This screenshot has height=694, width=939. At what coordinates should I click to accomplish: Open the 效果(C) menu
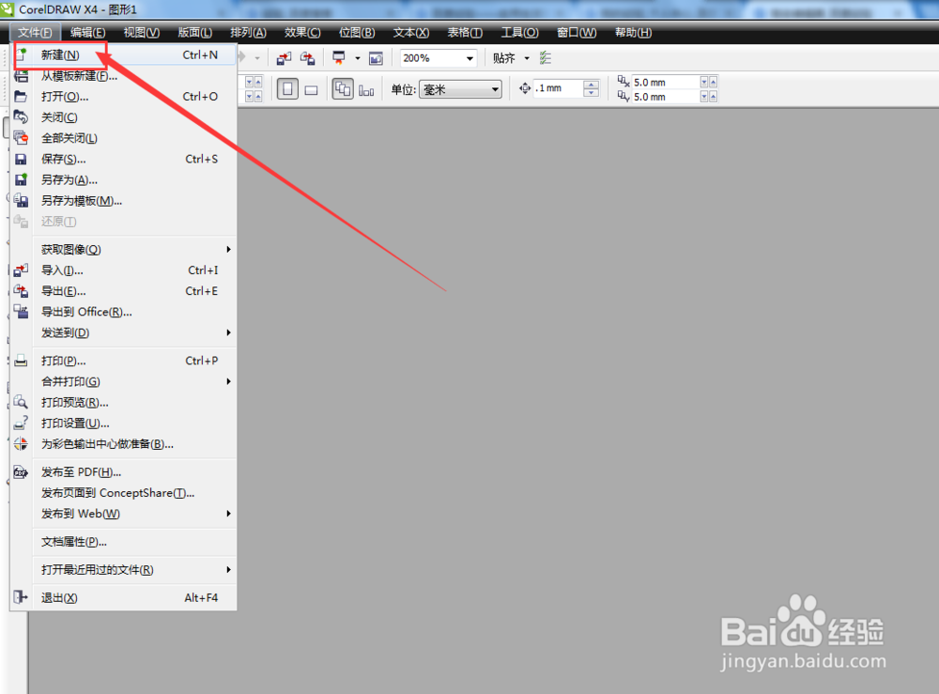tap(302, 32)
